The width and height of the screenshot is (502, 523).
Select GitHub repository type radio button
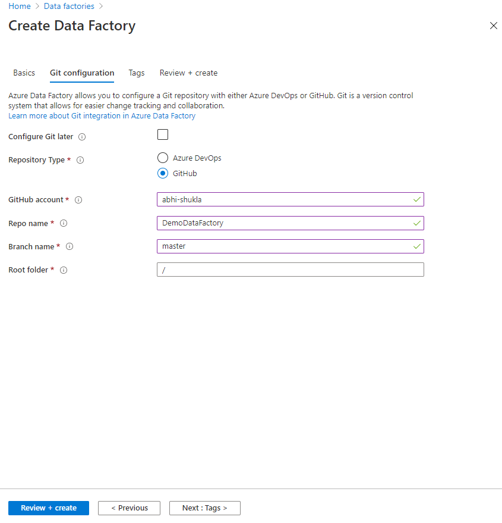click(x=163, y=174)
